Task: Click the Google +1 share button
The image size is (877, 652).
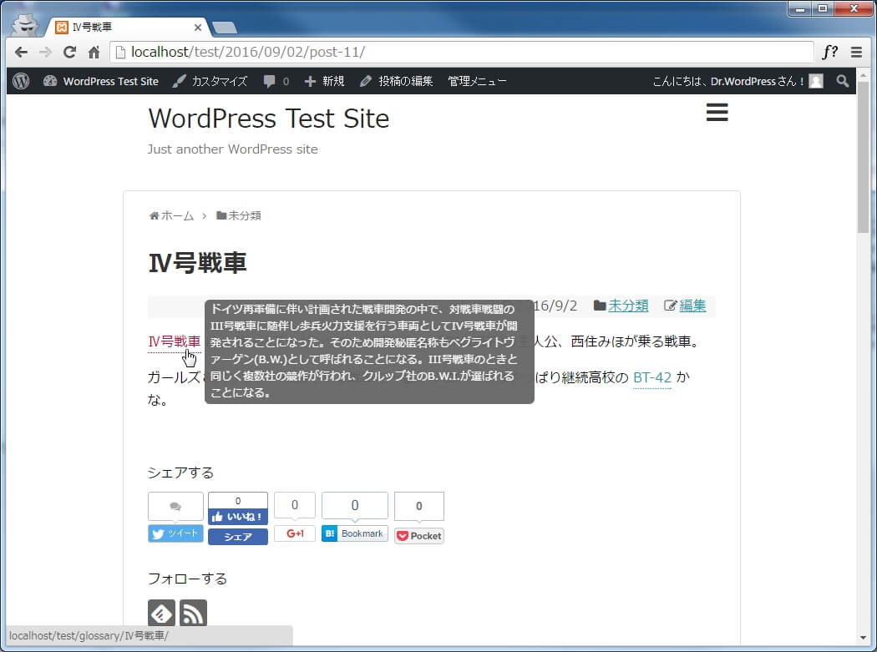Action: (x=295, y=533)
